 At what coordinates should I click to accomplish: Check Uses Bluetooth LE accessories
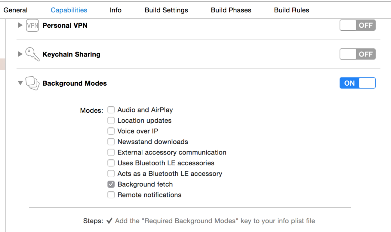pyautogui.click(x=111, y=163)
